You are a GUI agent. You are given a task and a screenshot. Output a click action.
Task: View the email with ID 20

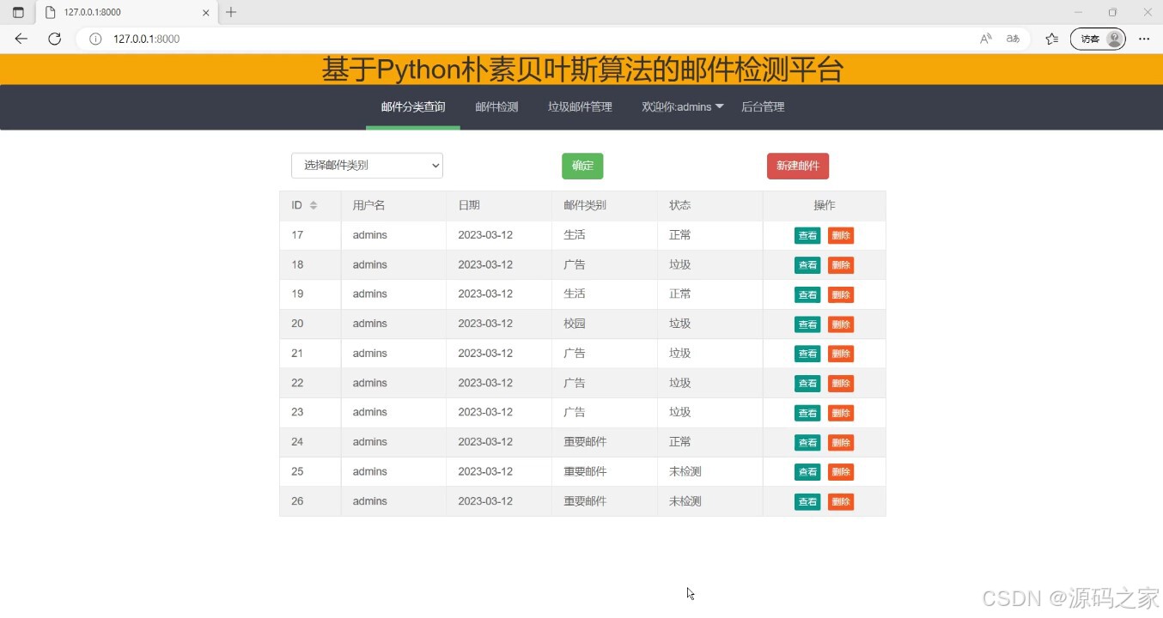(x=807, y=324)
